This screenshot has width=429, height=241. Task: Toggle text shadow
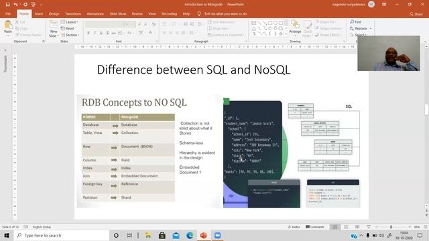(107, 33)
